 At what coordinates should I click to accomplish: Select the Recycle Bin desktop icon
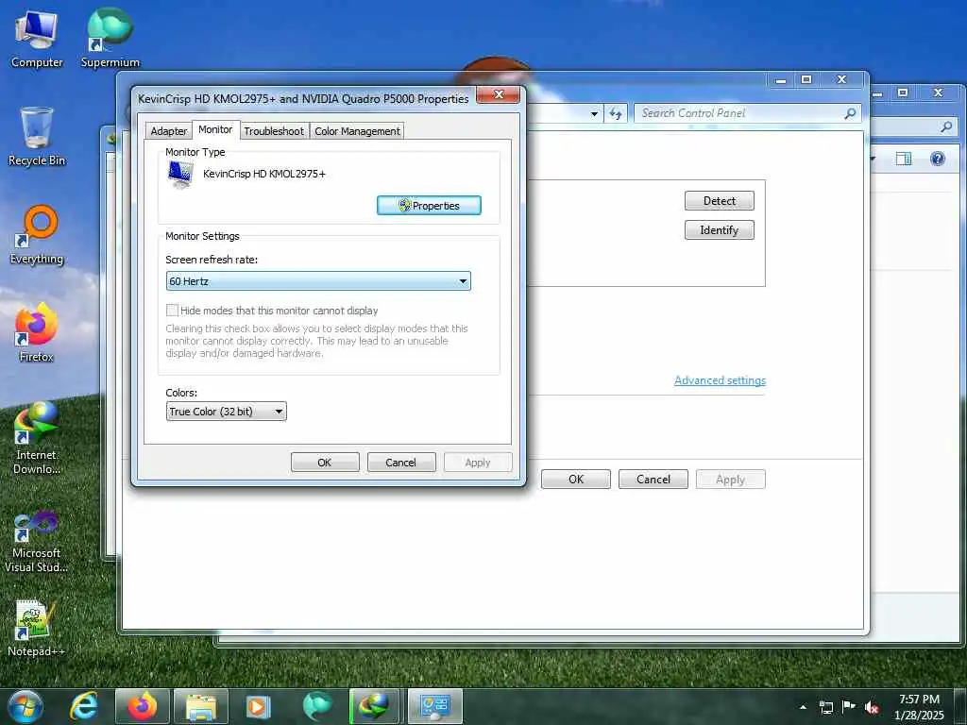37,137
